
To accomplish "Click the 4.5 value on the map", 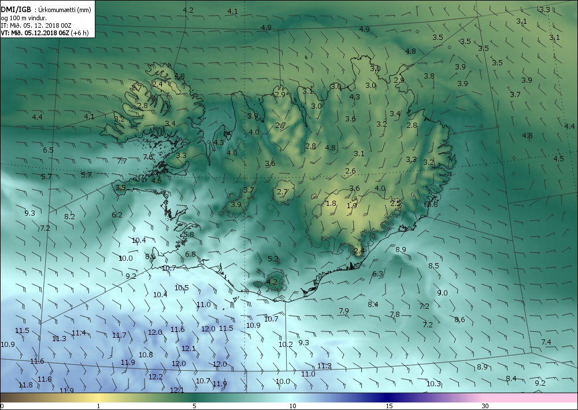I will pyautogui.click(x=559, y=158).
